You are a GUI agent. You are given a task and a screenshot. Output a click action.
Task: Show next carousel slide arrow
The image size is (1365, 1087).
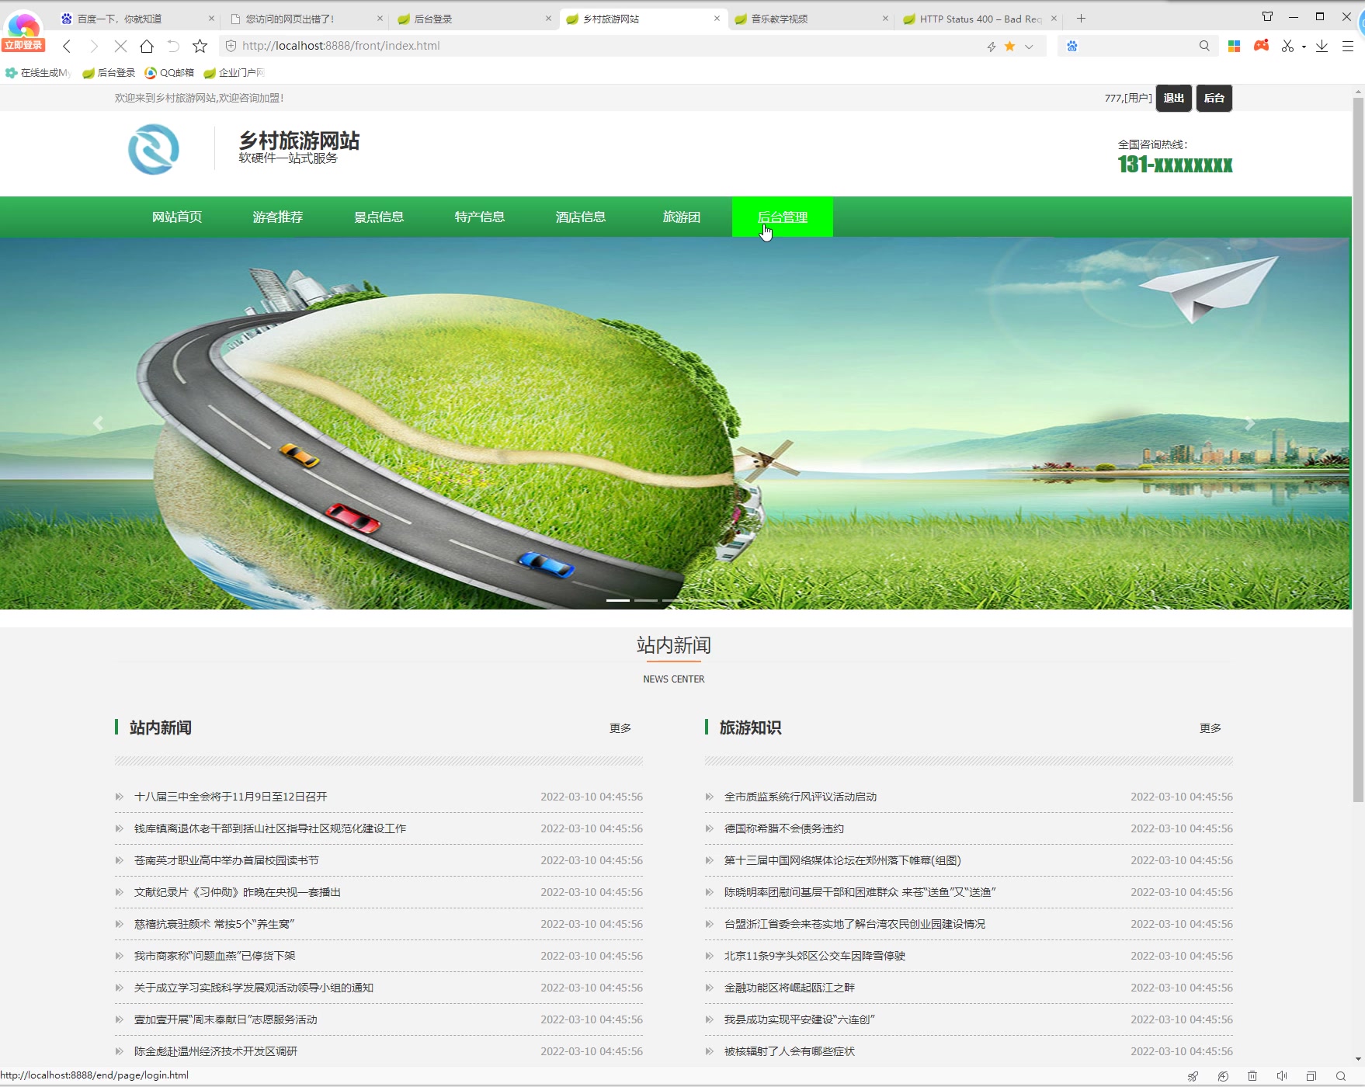(x=1250, y=423)
